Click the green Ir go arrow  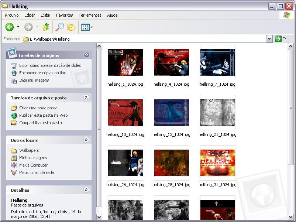(278, 39)
